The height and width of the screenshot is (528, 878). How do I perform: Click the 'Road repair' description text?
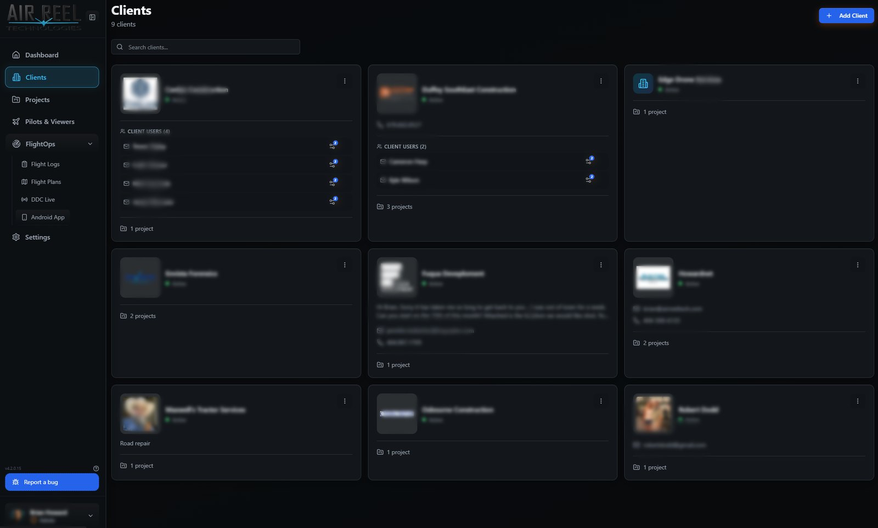click(x=135, y=443)
